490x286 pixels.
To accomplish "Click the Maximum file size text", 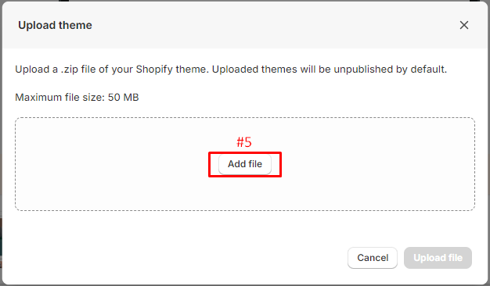I will tap(77, 98).
